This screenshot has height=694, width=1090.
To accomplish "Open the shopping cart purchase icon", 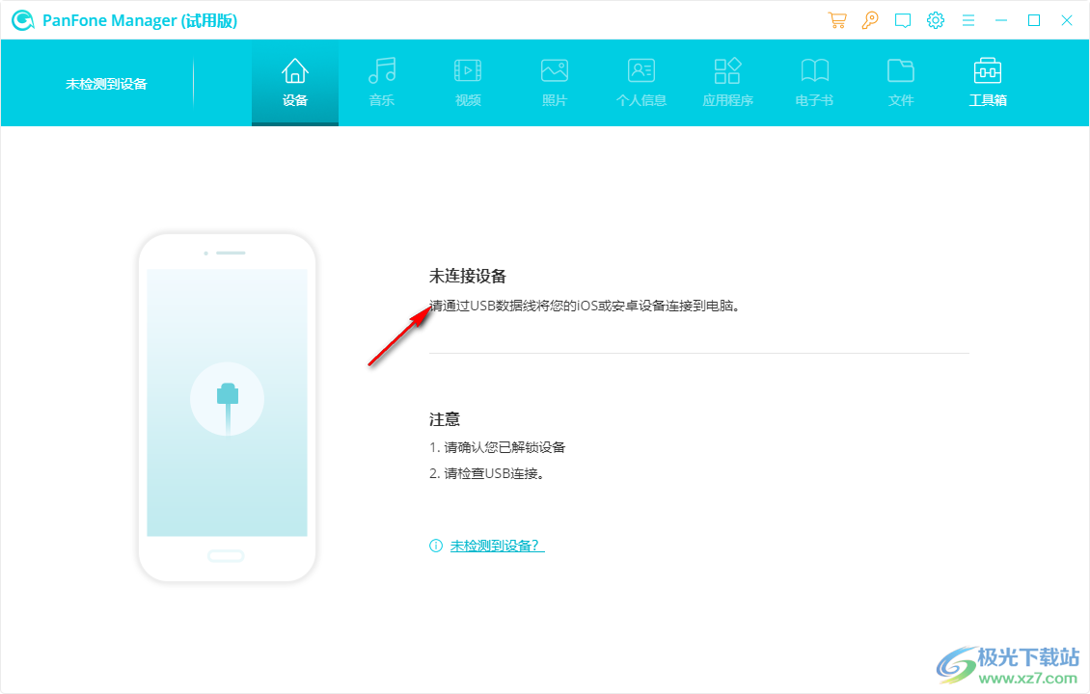I will [x=837, y=20].
